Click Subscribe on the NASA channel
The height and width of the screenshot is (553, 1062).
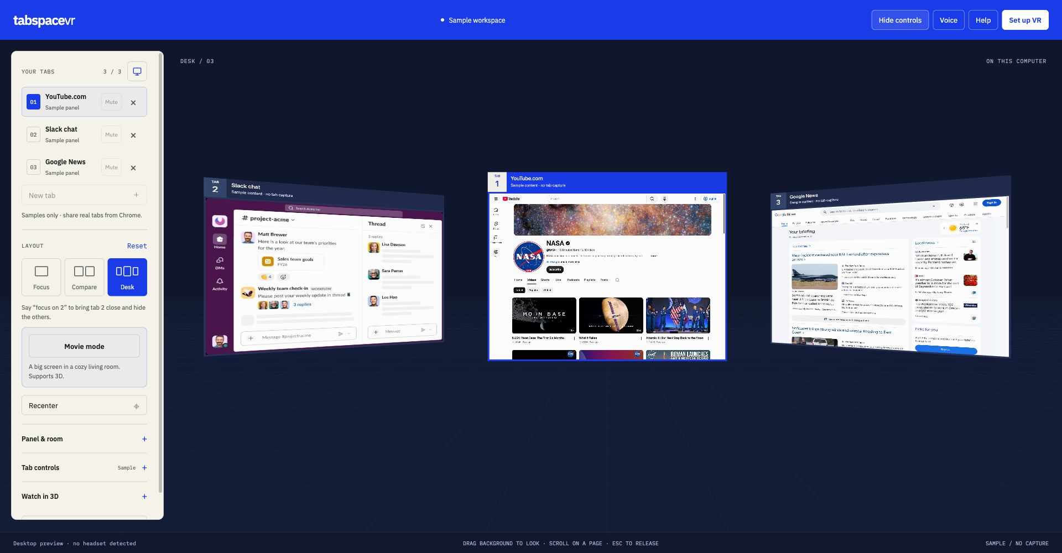pos(555,269)
